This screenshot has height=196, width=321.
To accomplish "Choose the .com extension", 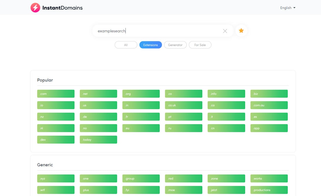I will point(56,94).
